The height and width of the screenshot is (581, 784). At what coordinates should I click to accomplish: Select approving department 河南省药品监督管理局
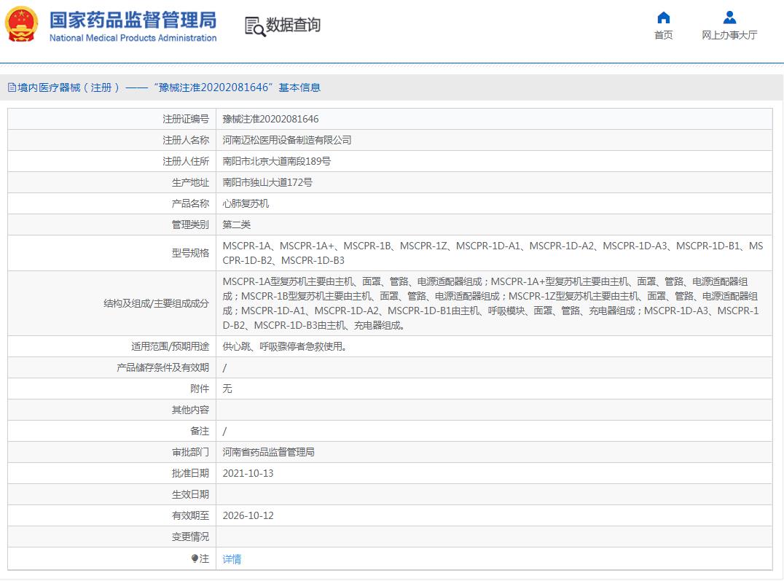269,452
